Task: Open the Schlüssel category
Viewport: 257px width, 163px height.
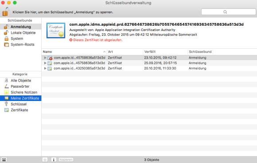Action: 21,104
